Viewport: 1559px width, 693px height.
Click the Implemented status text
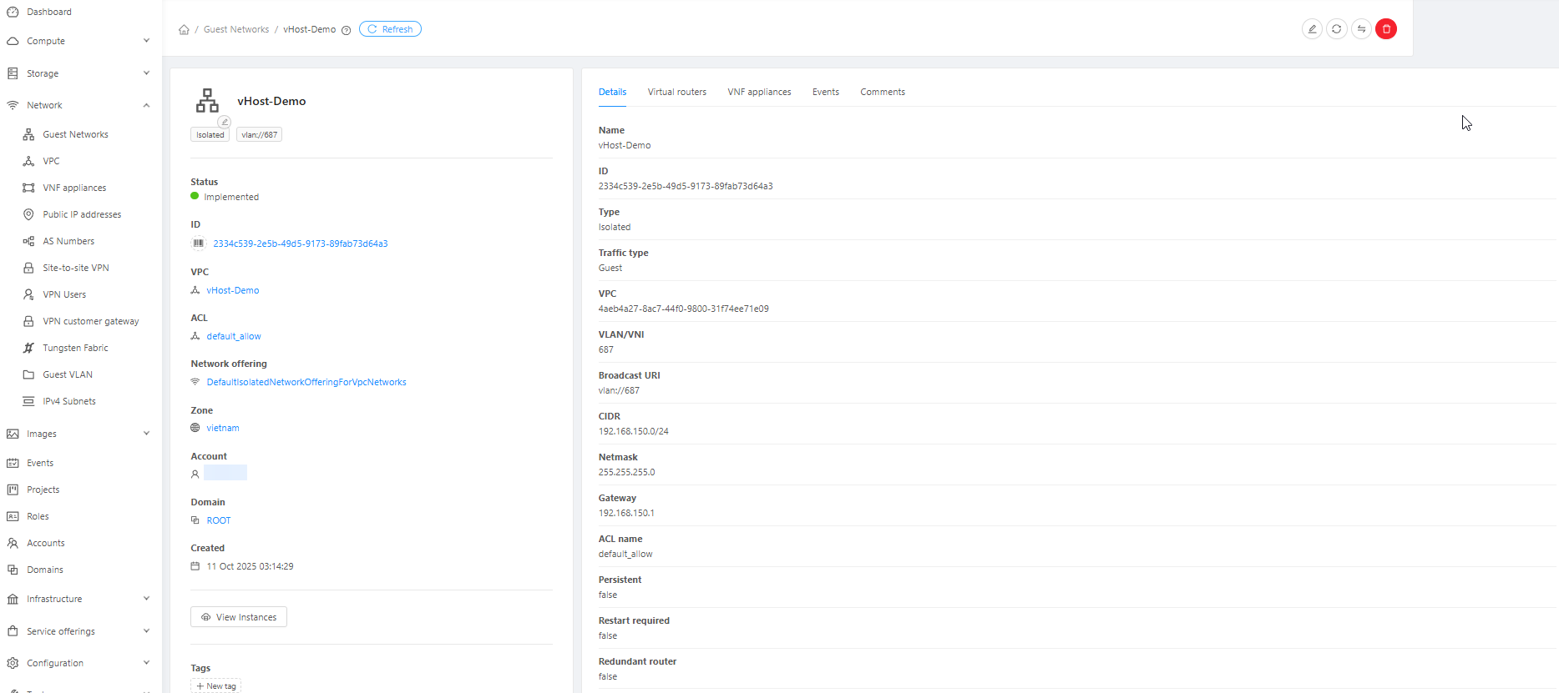coord(231,197)
